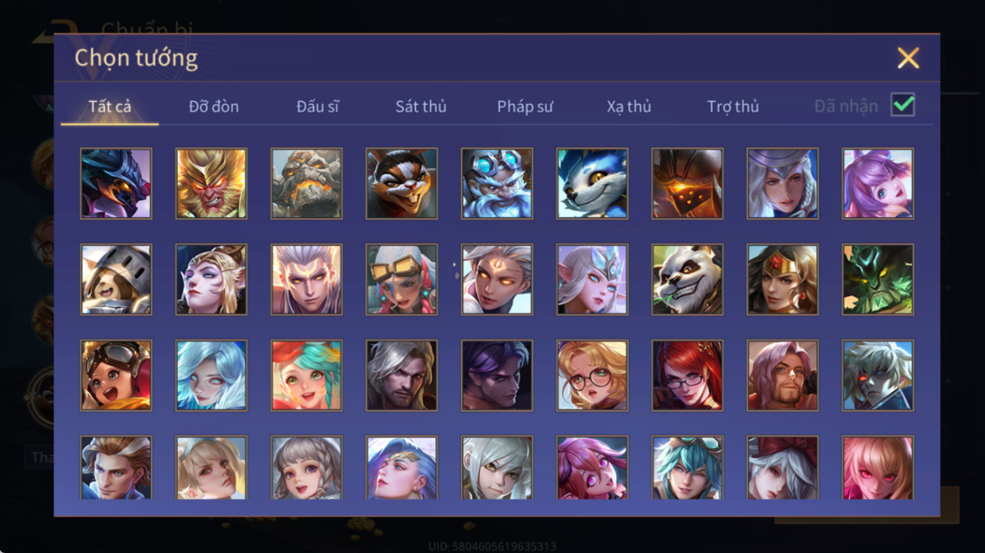The height and width of the screenshot is (553, 985).
Task: Filter heroes by Pháp sư tab
Action: point(525,106)
